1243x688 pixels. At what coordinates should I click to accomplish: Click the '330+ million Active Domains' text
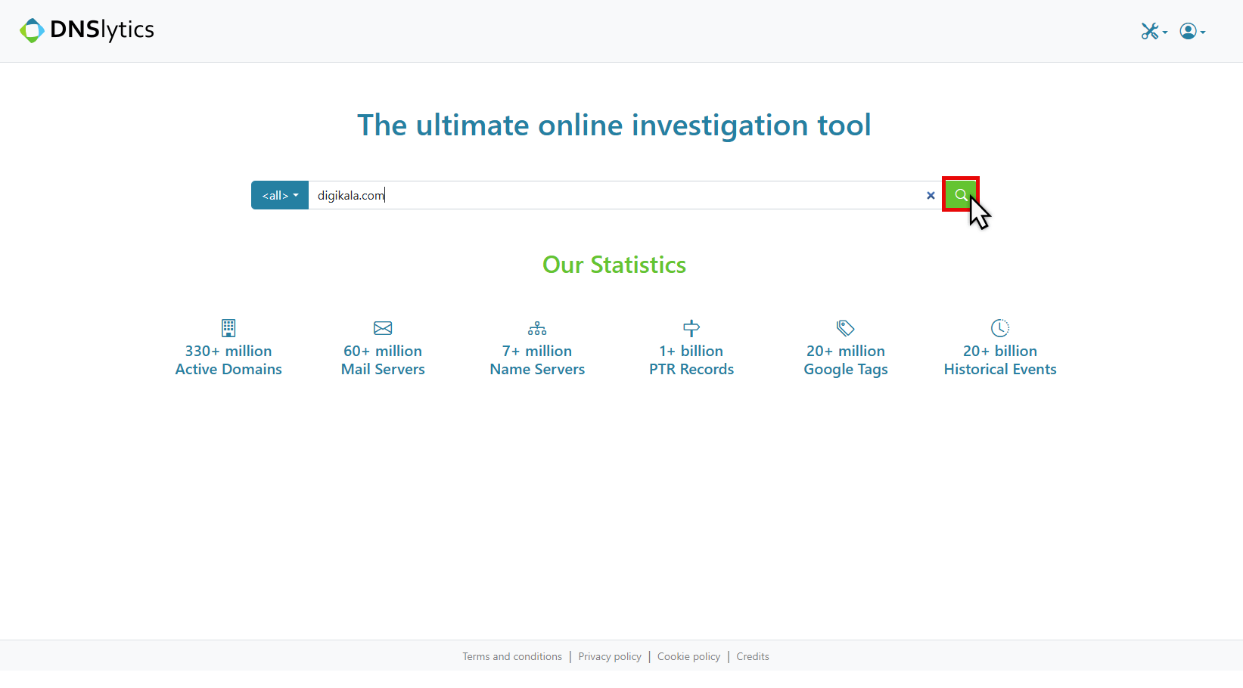click(x=228, y=360)
